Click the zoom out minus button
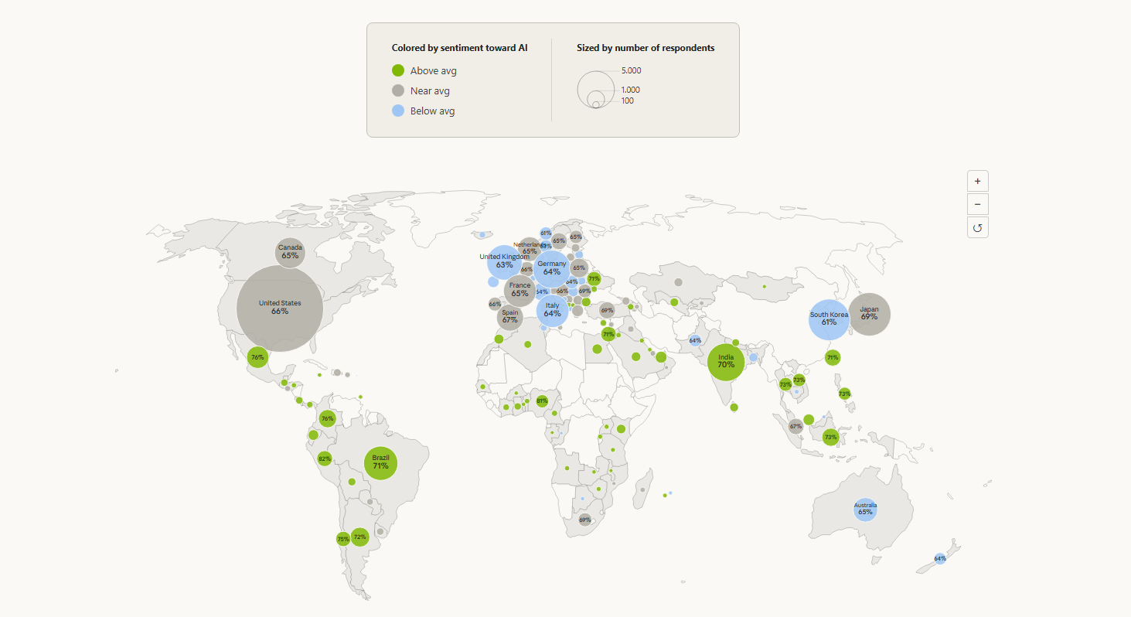1131x617 pixels. (977, 204)
